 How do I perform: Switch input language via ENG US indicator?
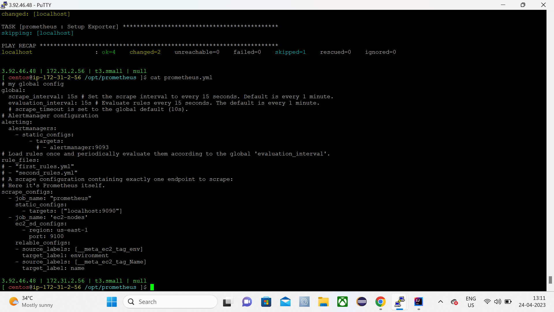(471, 302)
